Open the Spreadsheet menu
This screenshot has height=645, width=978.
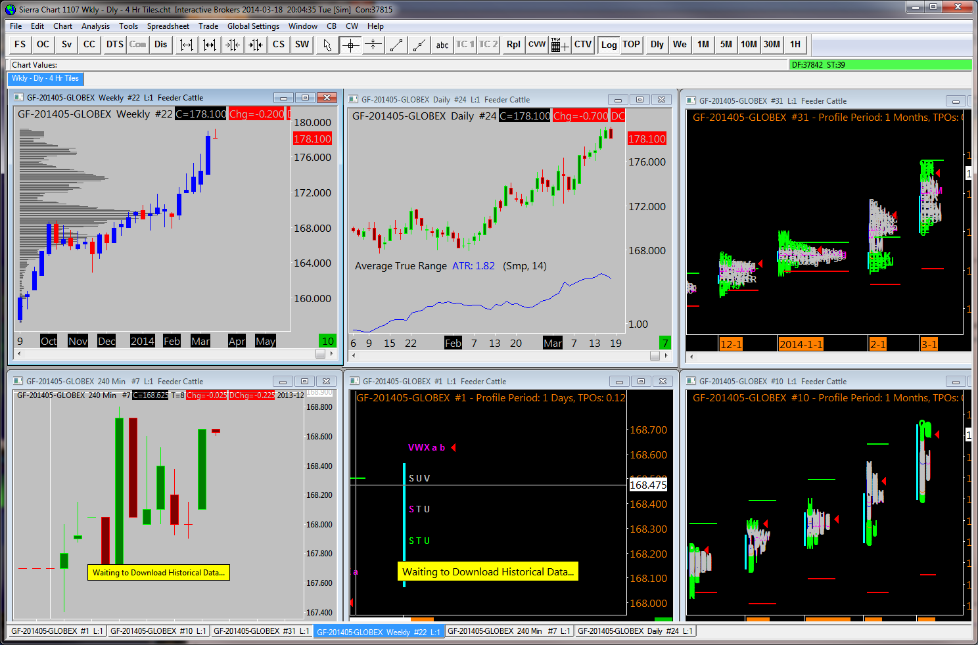tap(168, 26)
